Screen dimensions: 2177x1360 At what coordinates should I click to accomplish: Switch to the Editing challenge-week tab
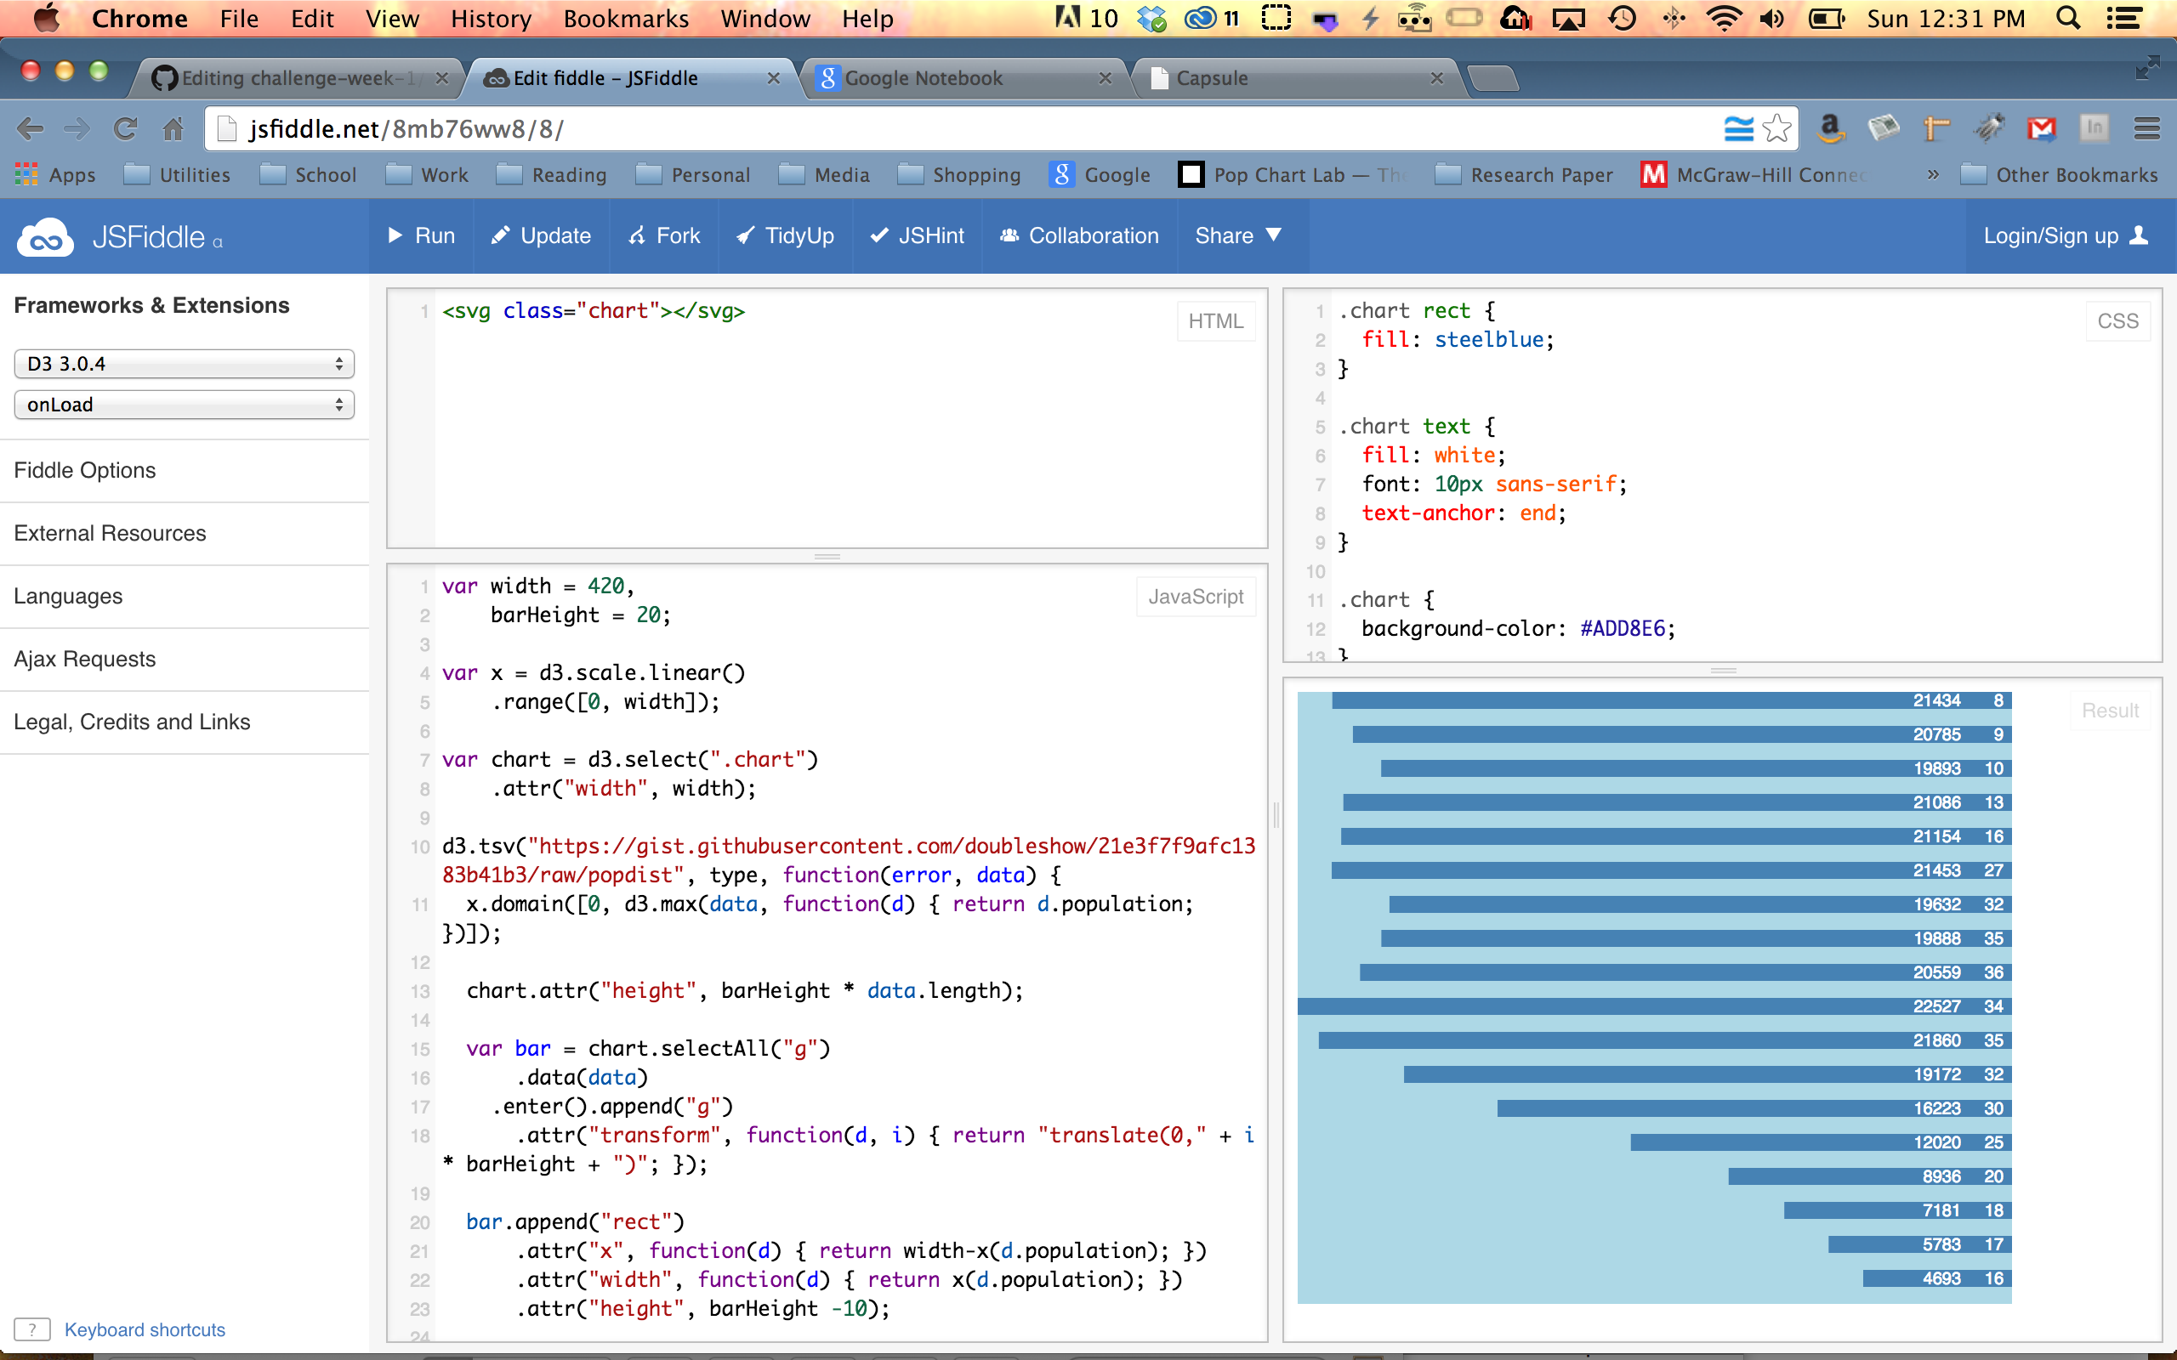(297, 78)
